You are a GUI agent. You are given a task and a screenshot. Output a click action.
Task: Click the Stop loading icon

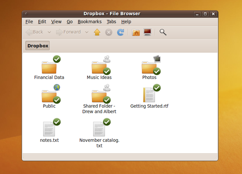click(109, 32)
